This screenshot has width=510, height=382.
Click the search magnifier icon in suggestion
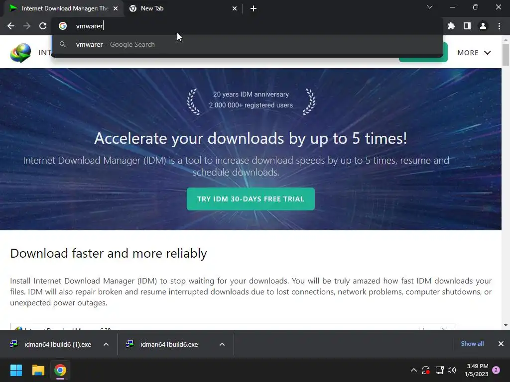coord(63,44)
